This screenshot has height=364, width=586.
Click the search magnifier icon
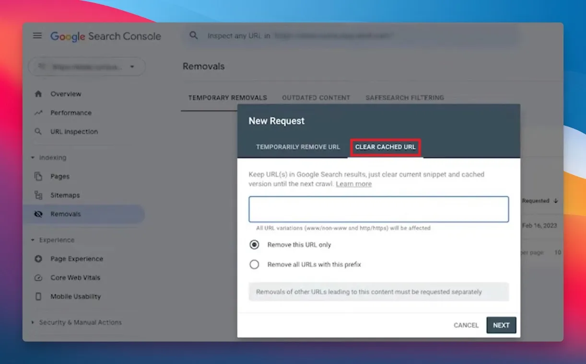[194, 35]
